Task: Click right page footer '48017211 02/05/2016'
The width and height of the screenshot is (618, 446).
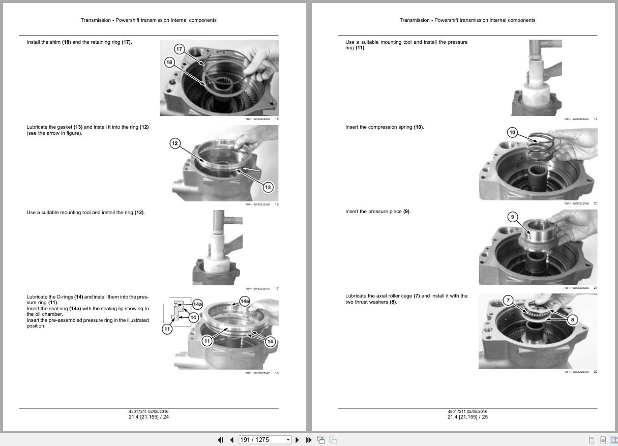Action: click(x=467, y=411)
